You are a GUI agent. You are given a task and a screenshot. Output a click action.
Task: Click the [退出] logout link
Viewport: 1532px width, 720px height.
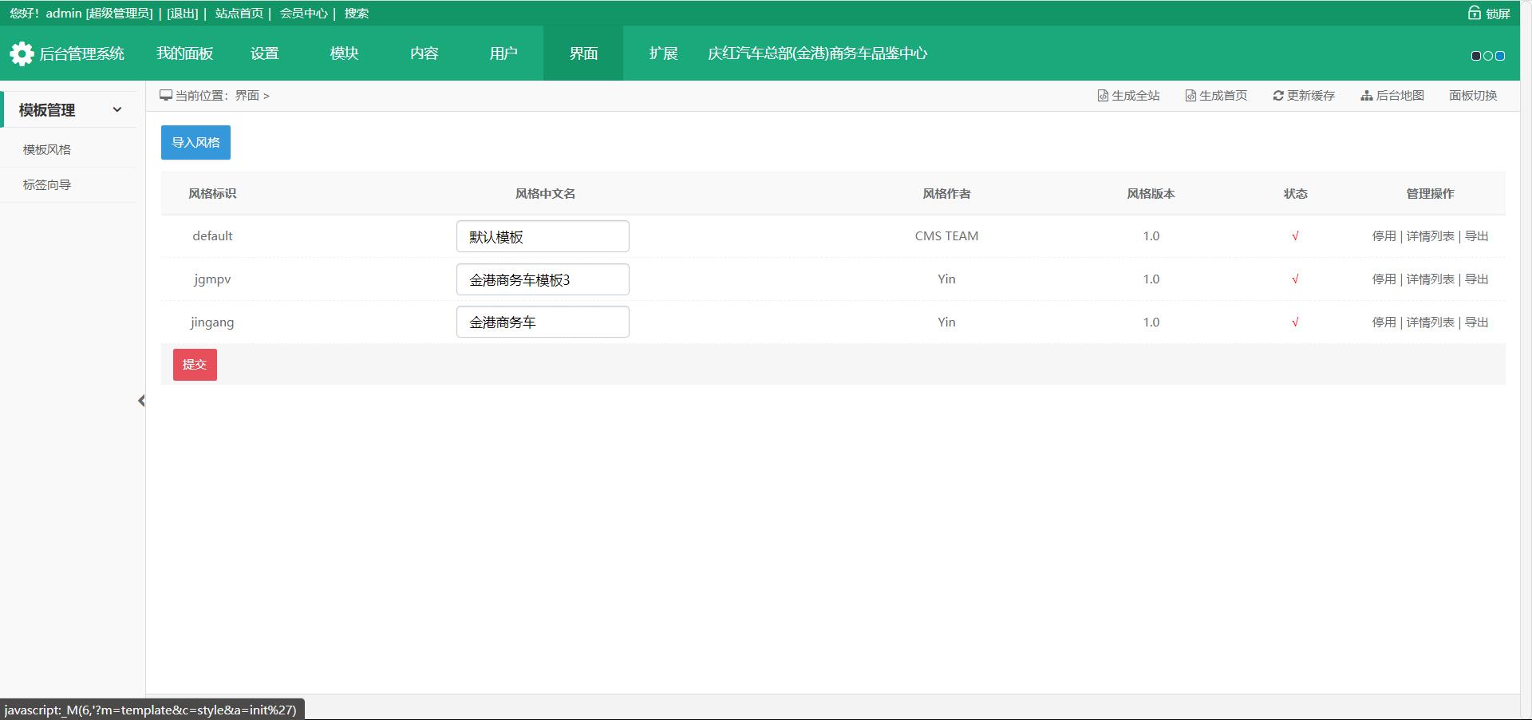point(183,14)
